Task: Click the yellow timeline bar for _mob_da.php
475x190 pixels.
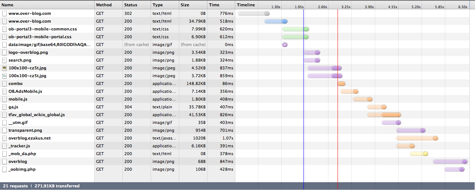Action: tap(419, 154)
